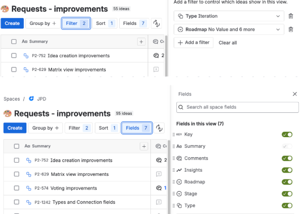Screen dimensions: 306x214
Task: Open the lower Group by menu
Action: point(46,128)
